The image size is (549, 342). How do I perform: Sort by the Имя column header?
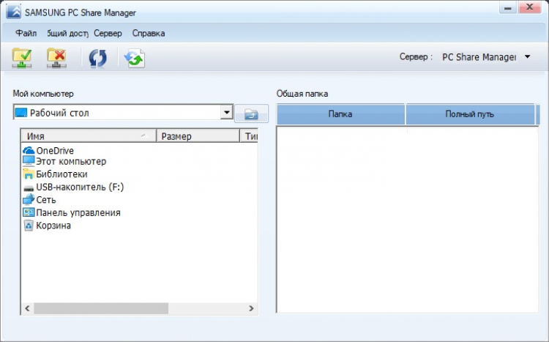(x=88, y=135)
